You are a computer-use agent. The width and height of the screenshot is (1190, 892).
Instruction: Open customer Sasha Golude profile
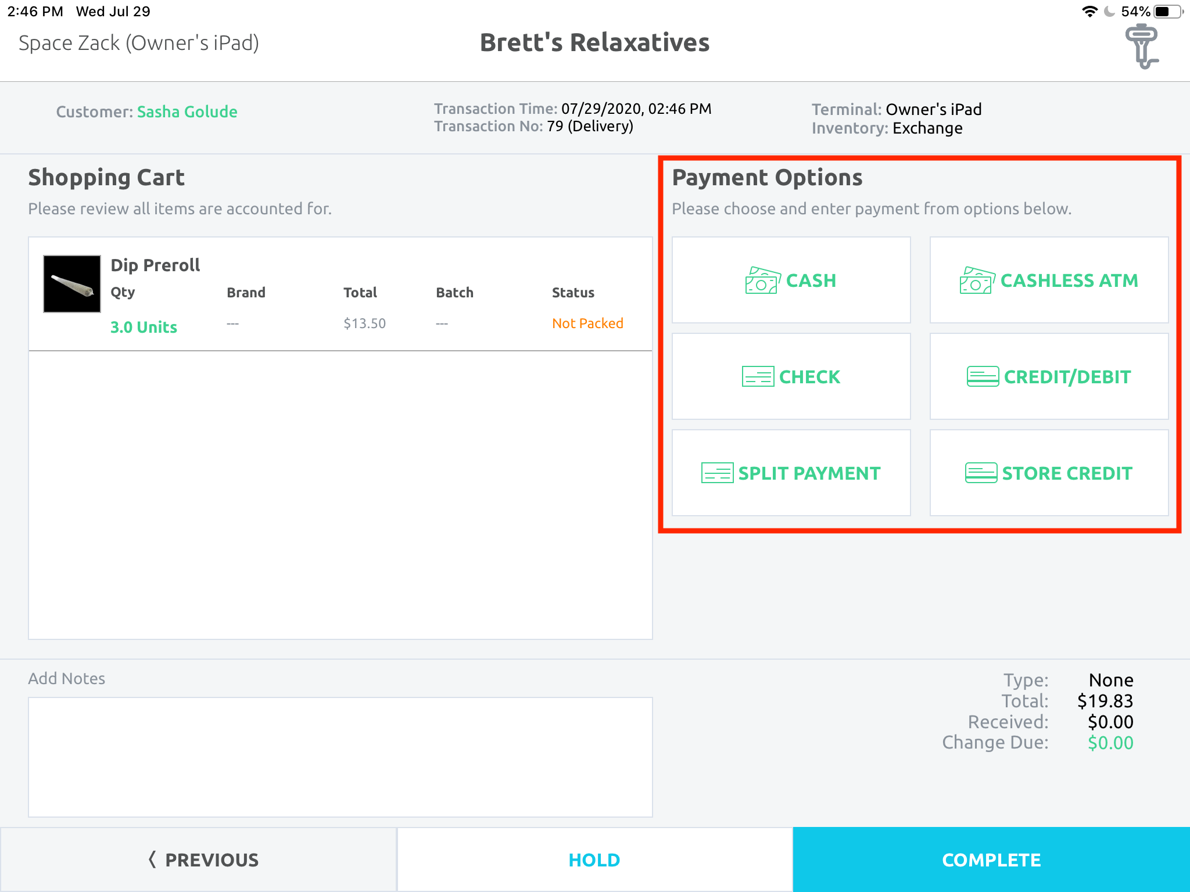tap(187, 111)
